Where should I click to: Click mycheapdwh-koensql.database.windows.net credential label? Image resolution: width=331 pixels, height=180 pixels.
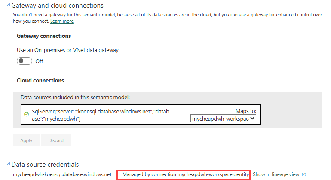coord(62,174)
